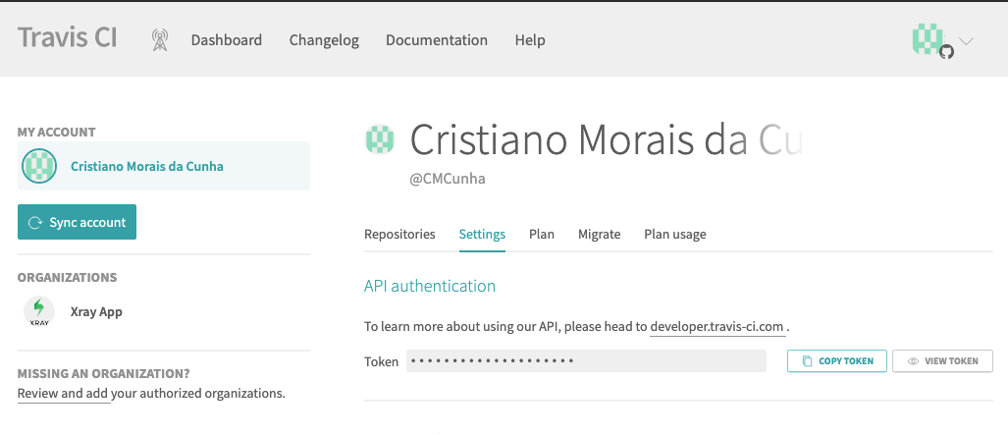
Task: Open the Changelog menu item
Action: [324, 40]
